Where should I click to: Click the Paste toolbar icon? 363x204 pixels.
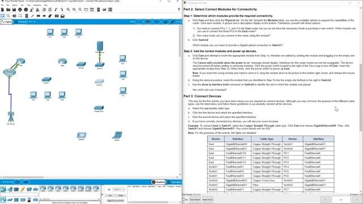[50, 10]
